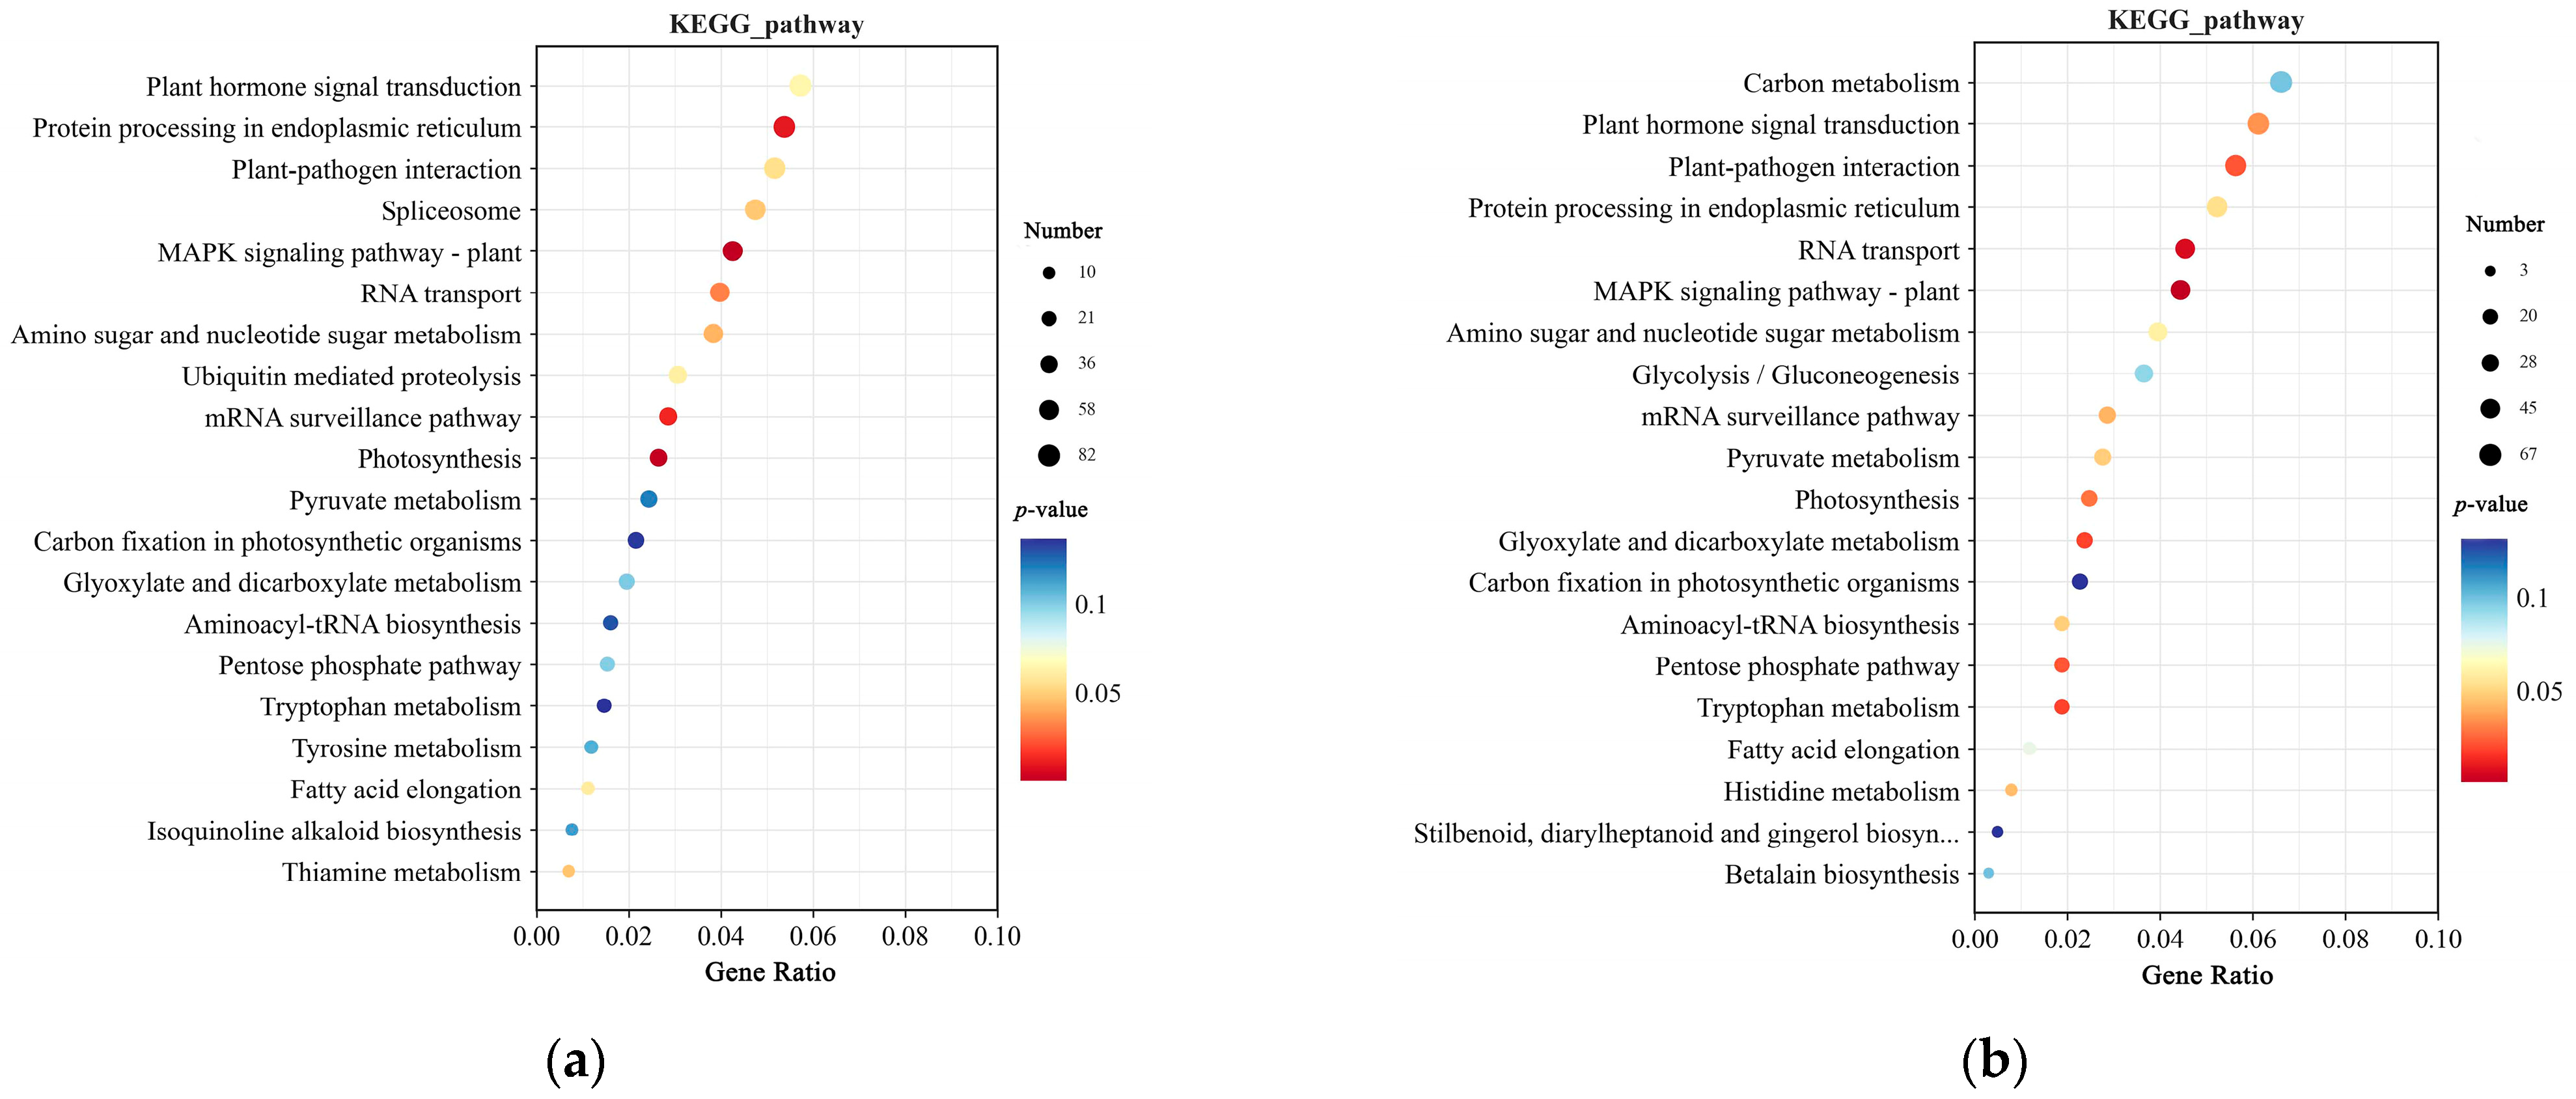Click the Thiamine metabolism dot
The image size is (2576, 1099).
coord(568,872)
